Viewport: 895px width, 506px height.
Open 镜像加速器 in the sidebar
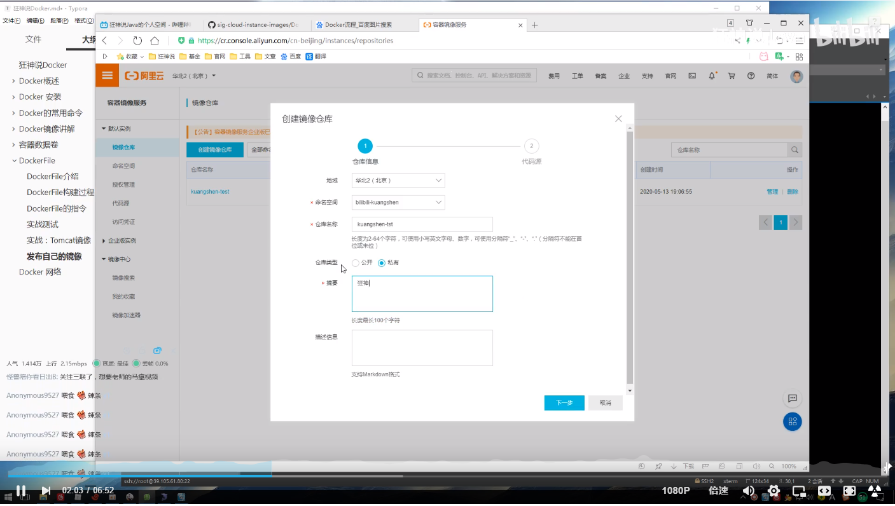pyautogui.click(x=127, y=315)
